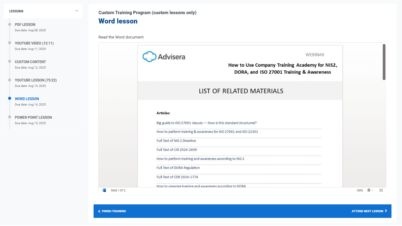This screenshot has height=226, width=402.
Task: Open training & awareness for ISO 27001 and ISO 22301 link
Action: tap(207, 132)
